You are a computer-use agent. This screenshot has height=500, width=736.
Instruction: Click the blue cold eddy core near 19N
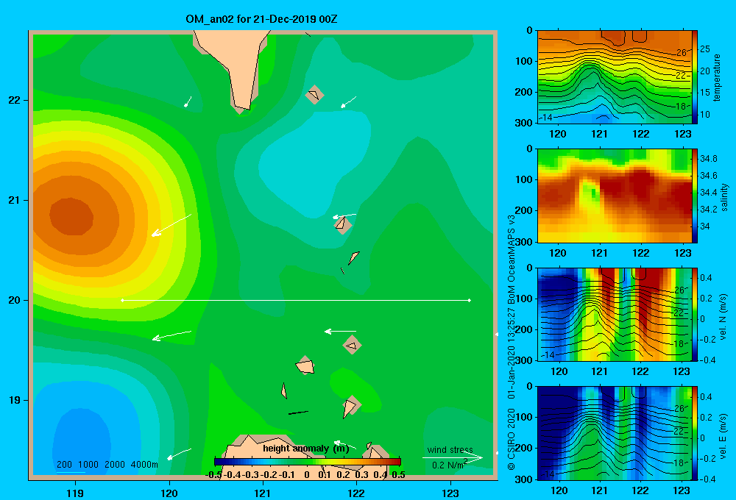81,441
